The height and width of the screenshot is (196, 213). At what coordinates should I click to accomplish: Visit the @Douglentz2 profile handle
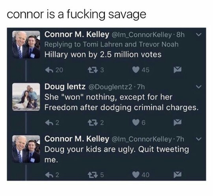coord(110,87)
